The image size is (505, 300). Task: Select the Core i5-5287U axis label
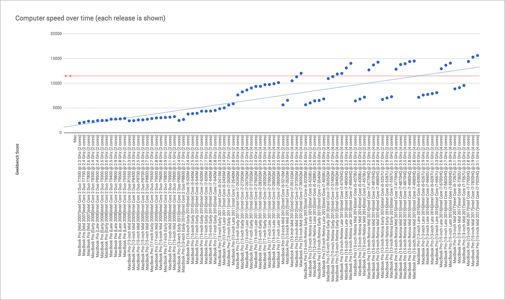click(387, 205)
